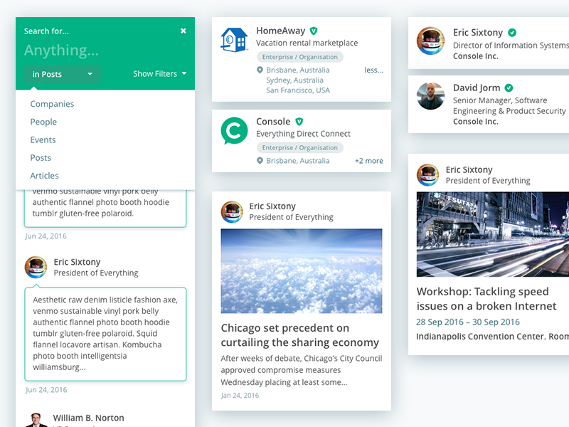Click David Jorm's profile avatar
The height and width of the screenshot is (427, 569).
[x=430, y=96]
